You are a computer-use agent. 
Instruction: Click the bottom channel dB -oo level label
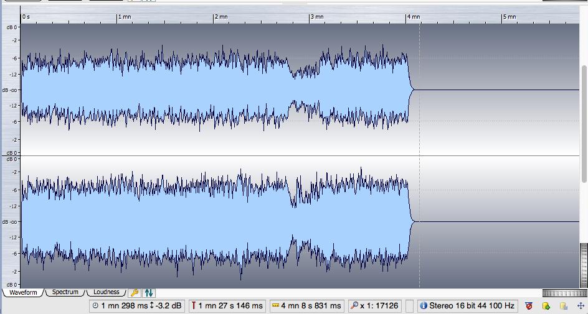(10, 222)
